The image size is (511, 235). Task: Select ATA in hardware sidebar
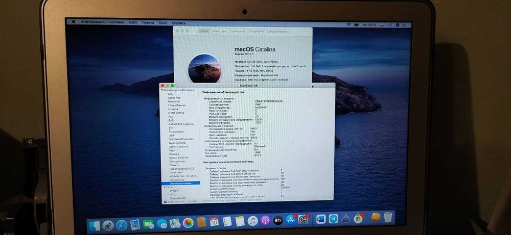(171, 94)
